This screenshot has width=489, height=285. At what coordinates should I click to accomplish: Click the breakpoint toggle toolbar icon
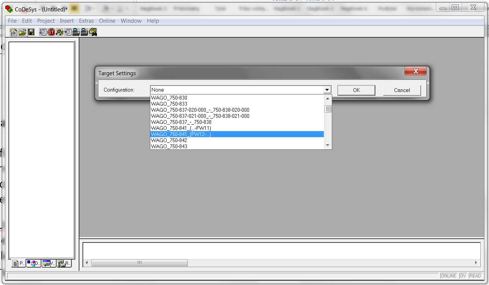point(68,32)
